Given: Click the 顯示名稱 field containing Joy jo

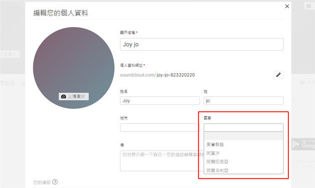Looking at the screenshot, I should coord(202,44).
